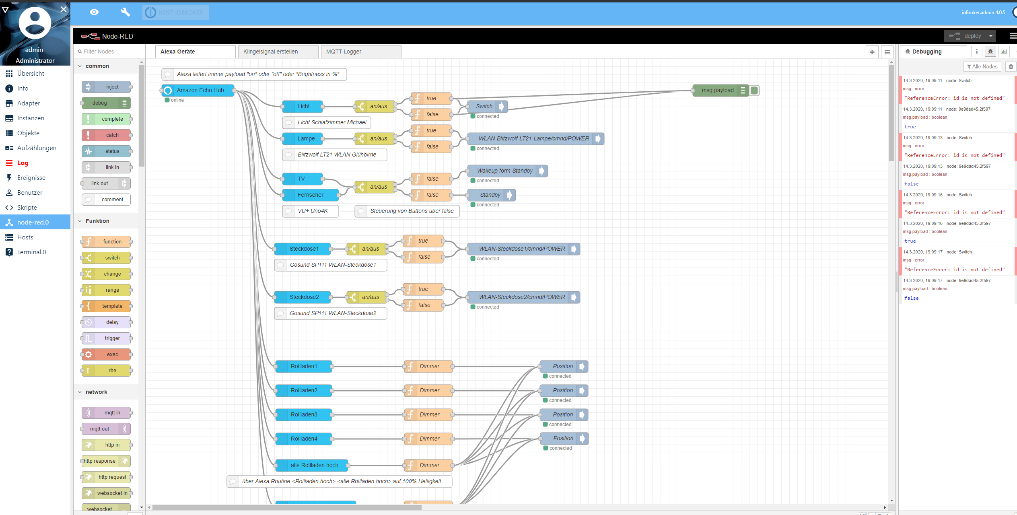Viewport: 1017px width, 515px height.
Task: Click the Filter Nodes search field
Action: point(109,51)
